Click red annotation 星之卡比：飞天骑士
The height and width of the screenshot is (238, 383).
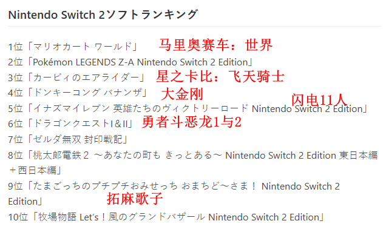(x=220, y=76)
